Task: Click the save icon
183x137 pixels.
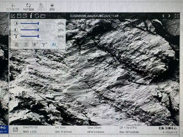Action: 19,16
